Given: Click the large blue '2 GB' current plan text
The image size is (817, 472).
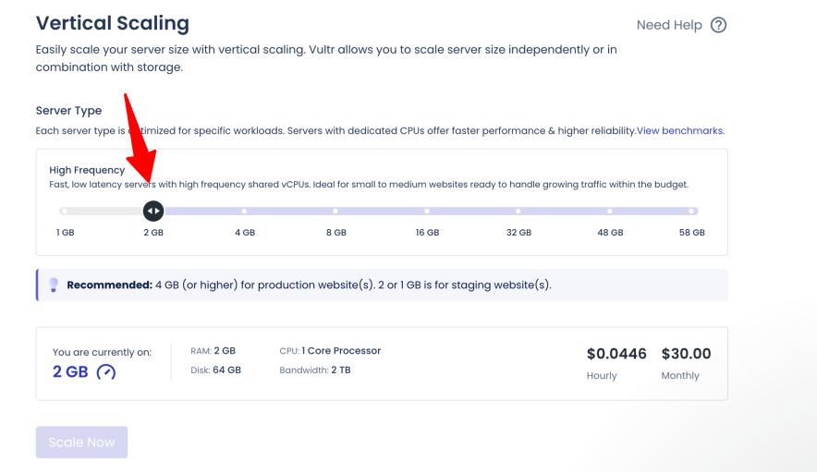Looking at the screenshot, I should point(70,372).
